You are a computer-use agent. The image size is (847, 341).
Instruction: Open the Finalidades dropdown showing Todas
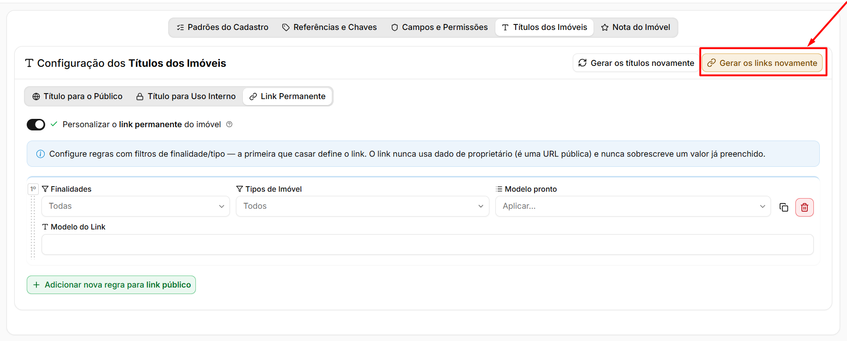click(135, 206)
